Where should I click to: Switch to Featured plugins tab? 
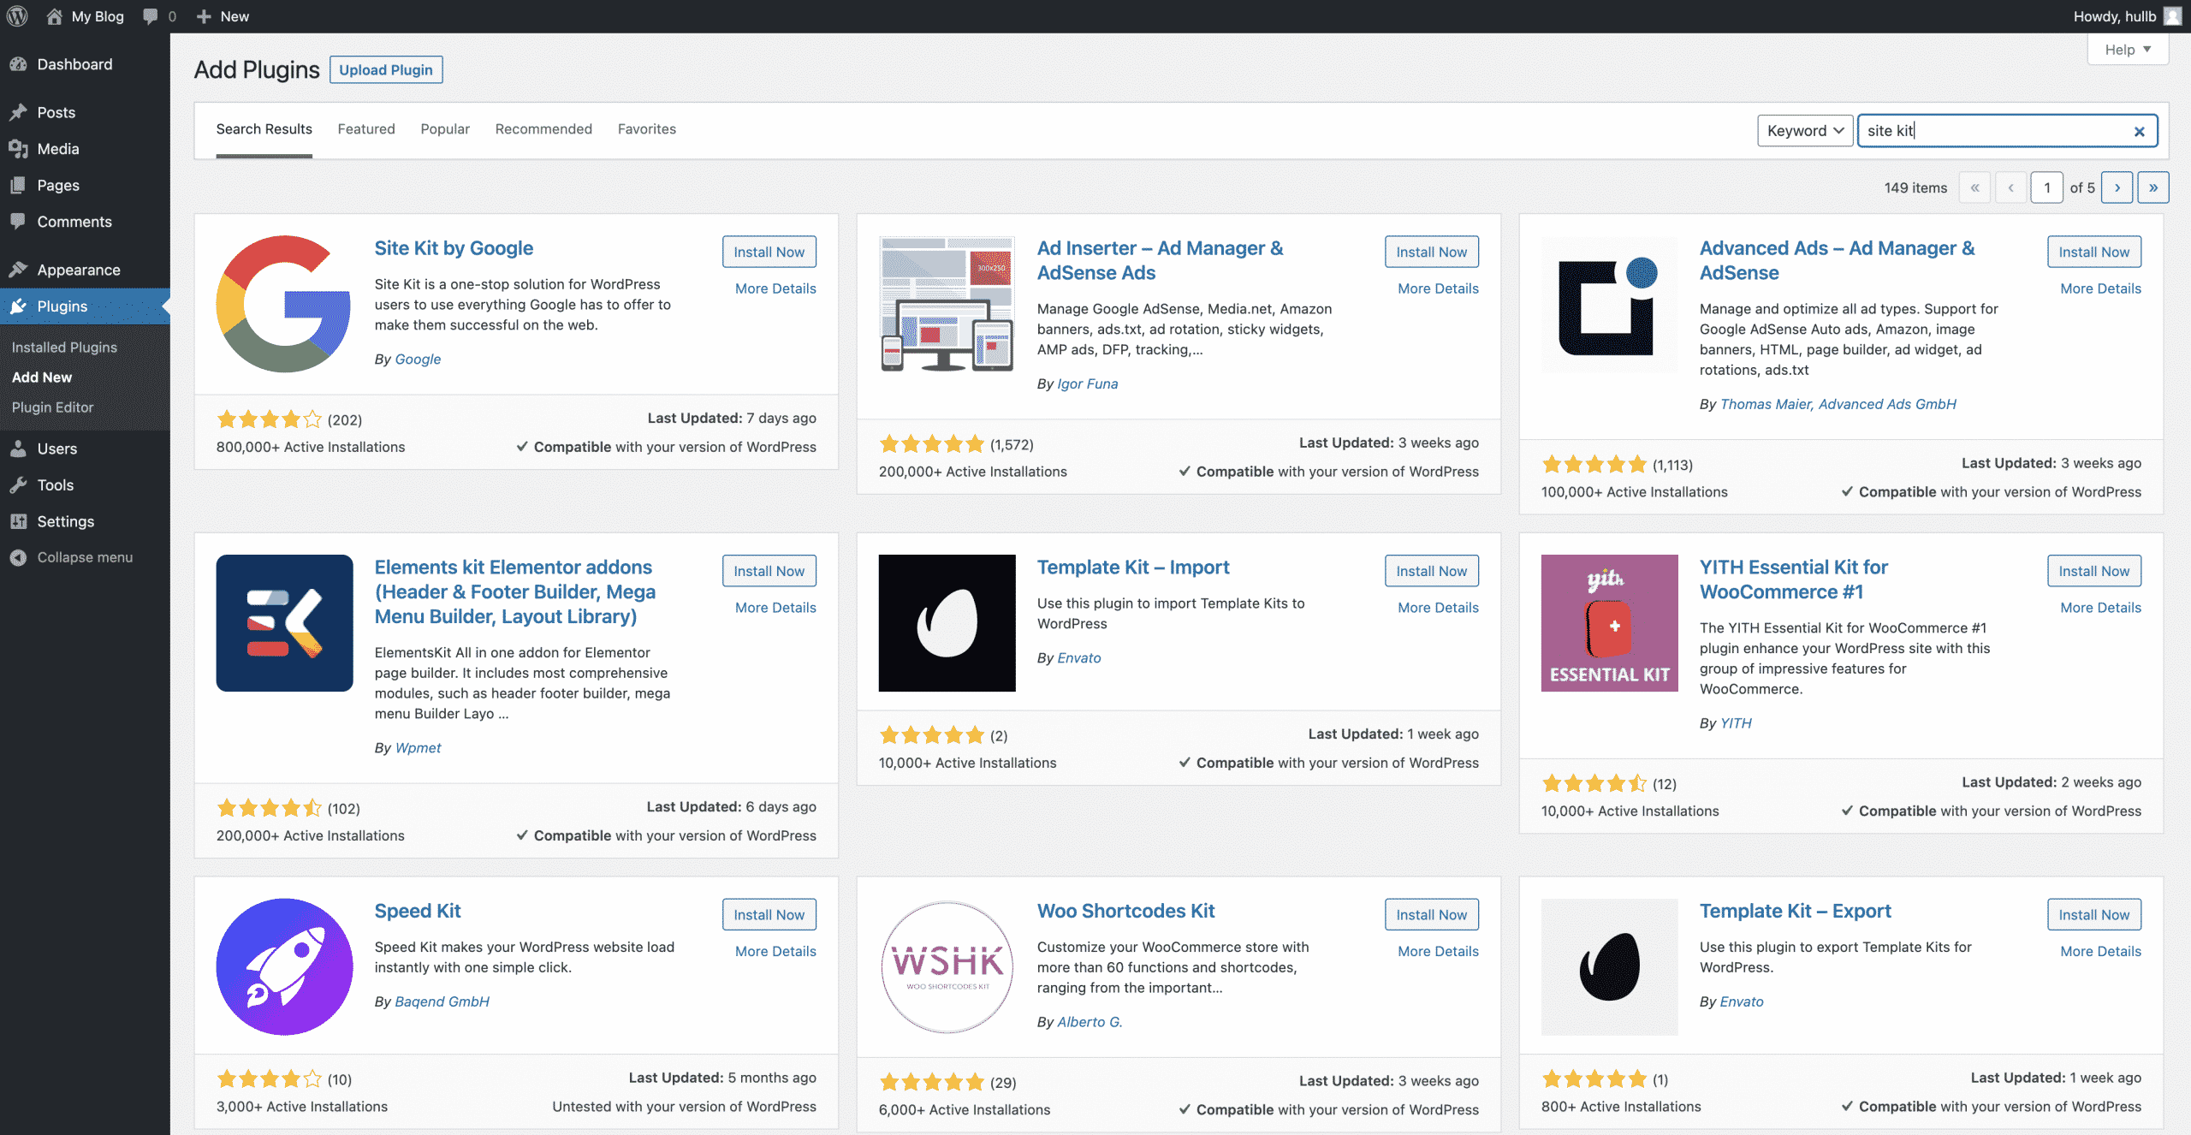coord(366,129)
